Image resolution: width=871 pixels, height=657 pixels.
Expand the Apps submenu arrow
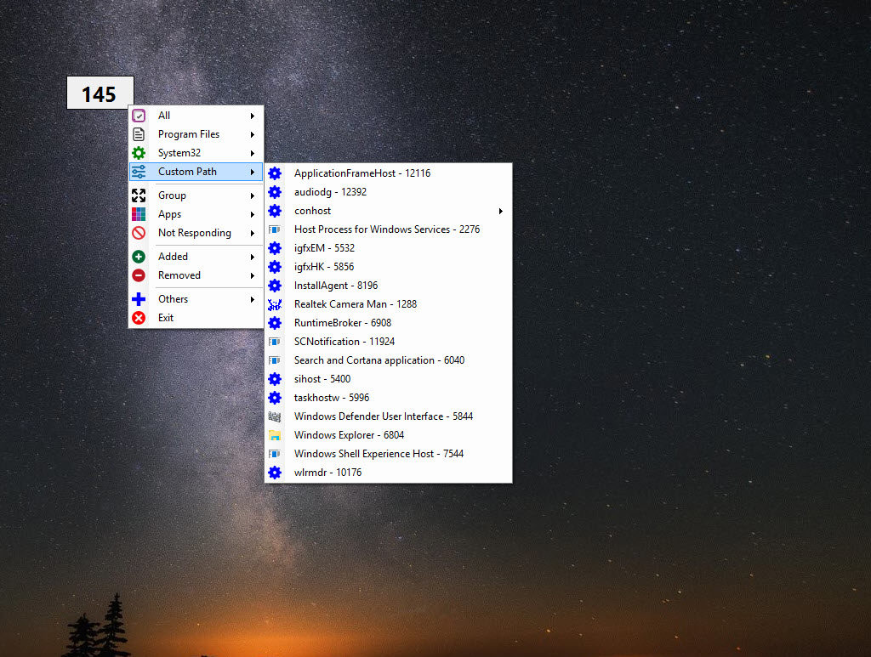[252, 215]
